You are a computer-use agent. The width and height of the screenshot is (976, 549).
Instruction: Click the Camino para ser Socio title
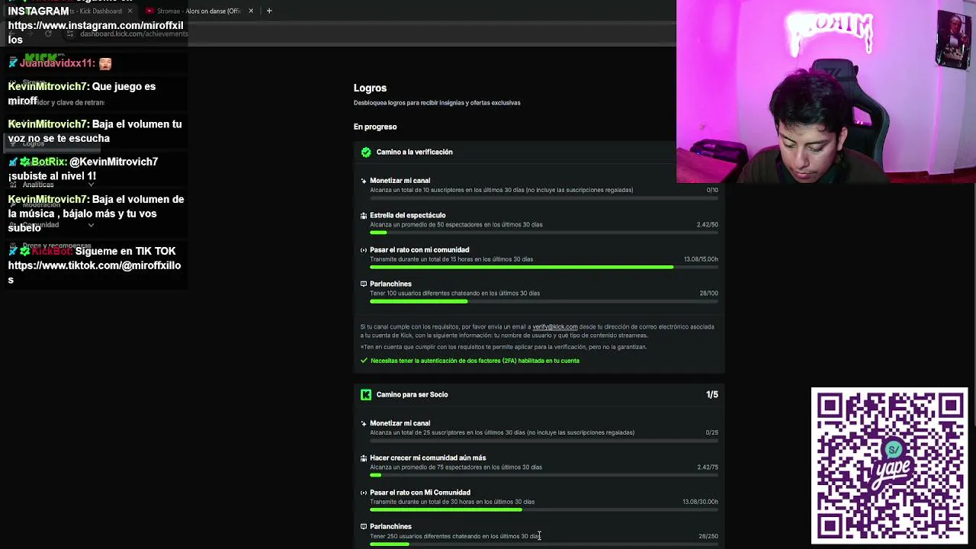tap(412, 394)
